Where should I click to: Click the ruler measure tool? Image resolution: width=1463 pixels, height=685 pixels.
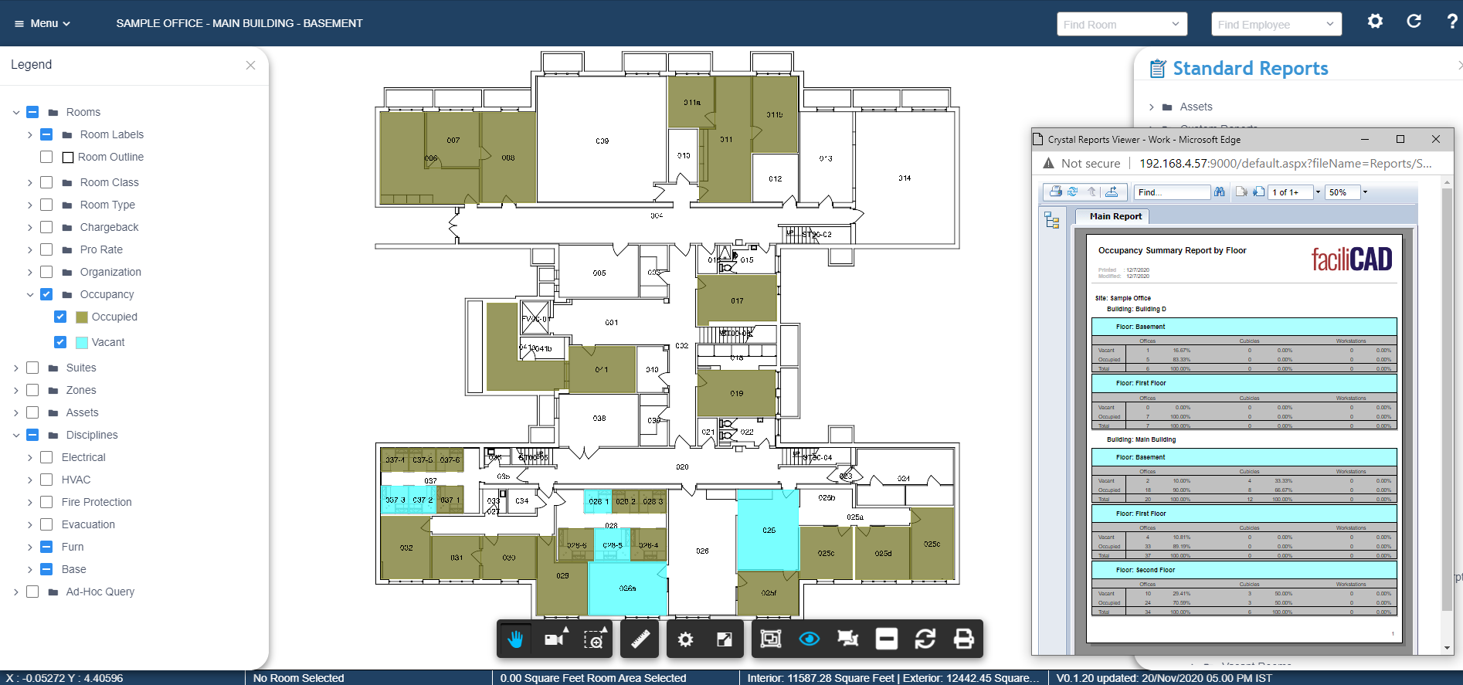[x=640, y=639]
